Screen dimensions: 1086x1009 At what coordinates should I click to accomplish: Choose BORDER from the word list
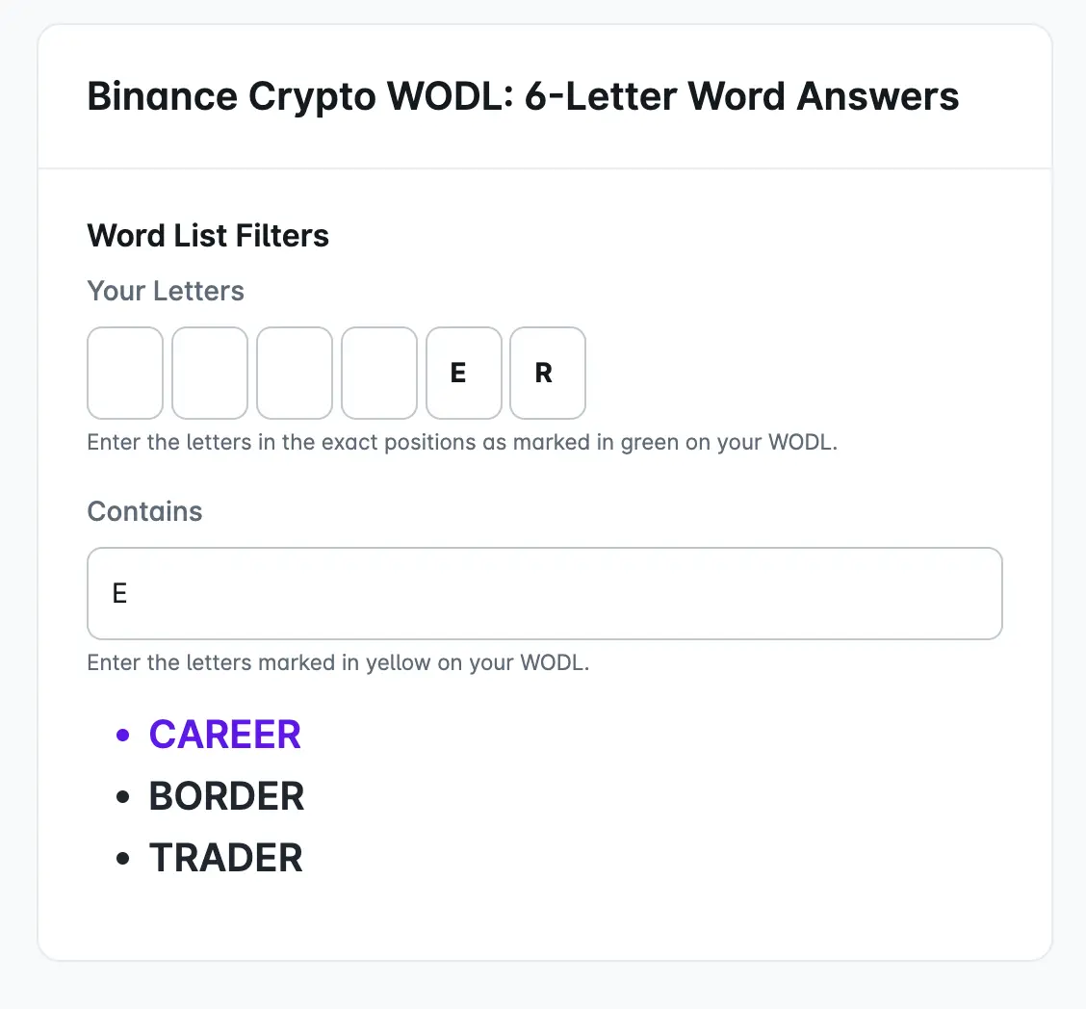226,796
